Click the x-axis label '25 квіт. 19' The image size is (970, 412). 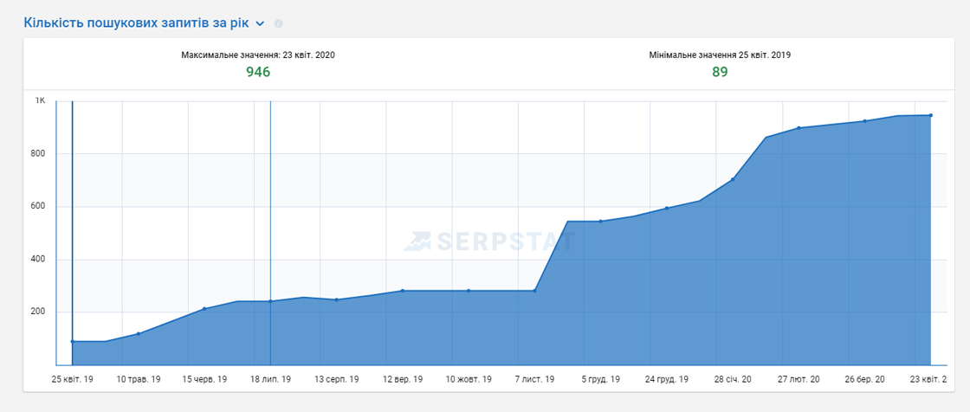tap(73, 379)
